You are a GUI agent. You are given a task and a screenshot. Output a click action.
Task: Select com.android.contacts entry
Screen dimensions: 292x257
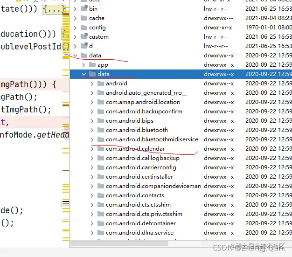[135, 195]
